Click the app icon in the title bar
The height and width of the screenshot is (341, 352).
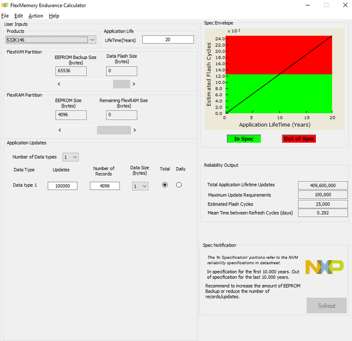(x=5, y=5)
